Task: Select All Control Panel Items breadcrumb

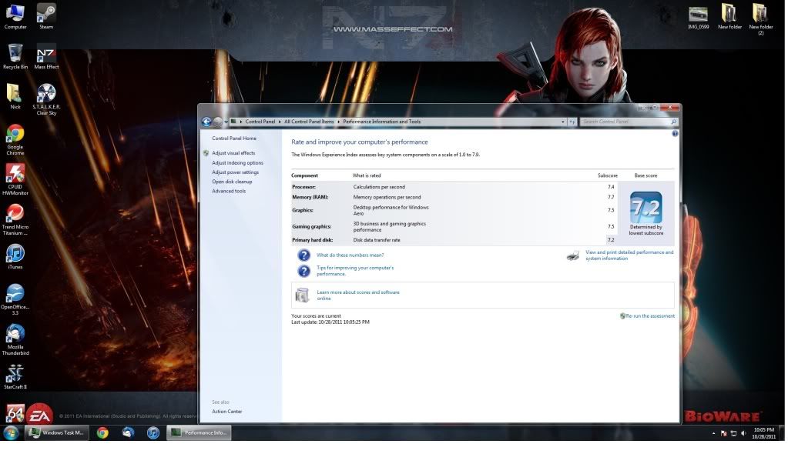Action: [x=309, y=122]
